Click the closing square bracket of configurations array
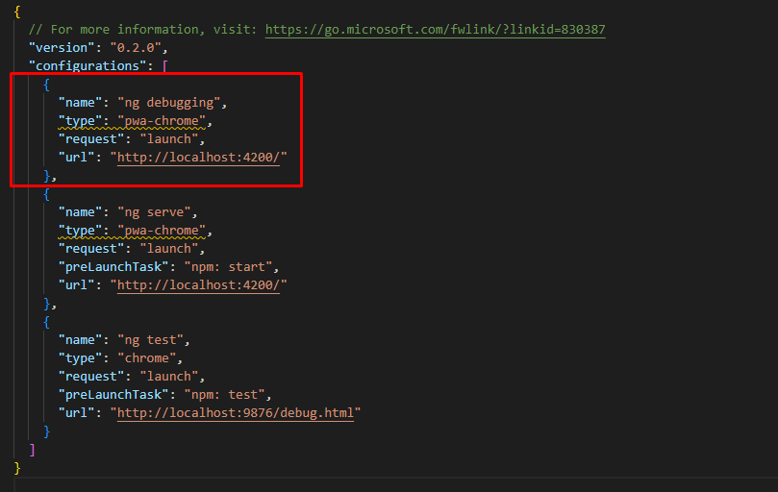Image resolution: width=778 pixels, height=492 pixels. pos(32,449)
